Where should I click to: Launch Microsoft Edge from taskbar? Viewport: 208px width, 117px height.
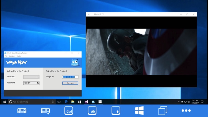click(x=66, y=102)
